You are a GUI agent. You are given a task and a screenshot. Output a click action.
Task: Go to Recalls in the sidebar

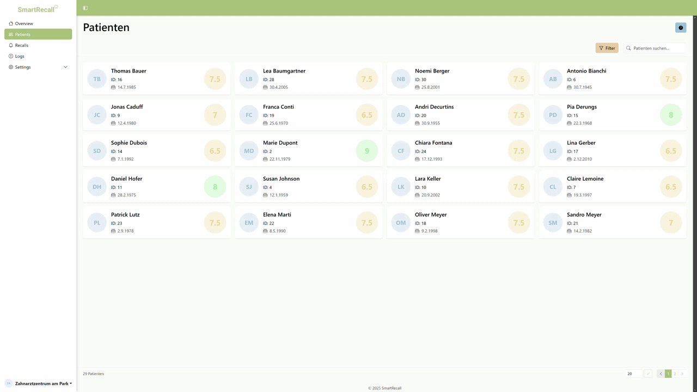(x=38, y=45)
